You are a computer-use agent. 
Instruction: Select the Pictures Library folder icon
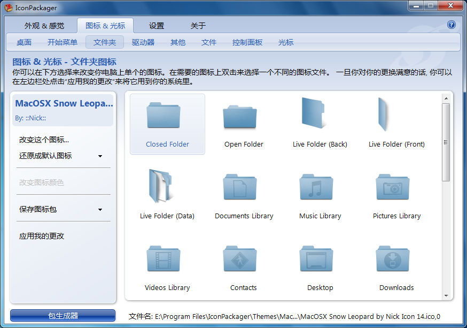[x=393, y=187]
